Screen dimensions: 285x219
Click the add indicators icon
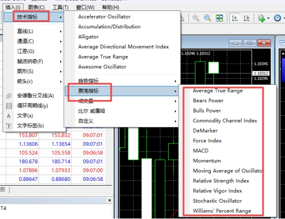click(261, 18)
